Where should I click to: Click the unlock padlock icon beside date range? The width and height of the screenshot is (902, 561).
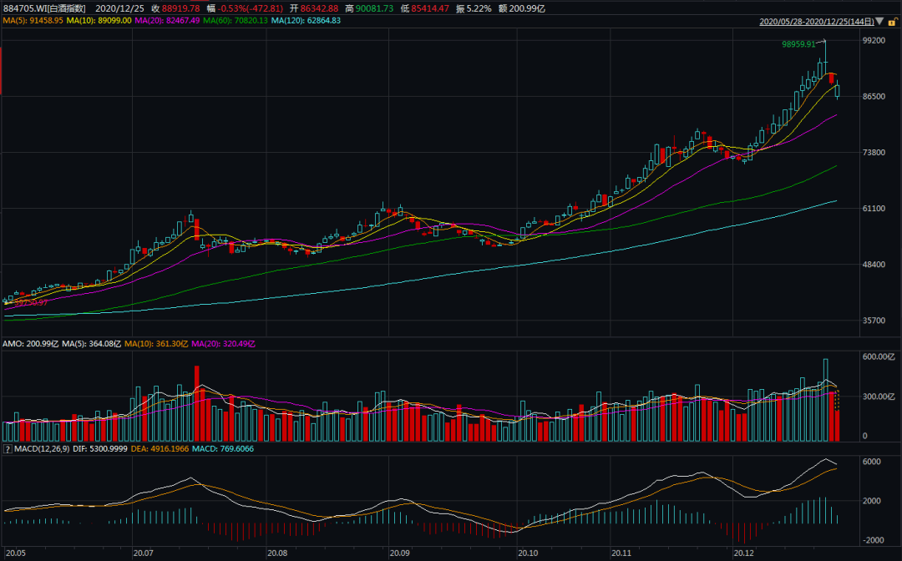[894, 22]
